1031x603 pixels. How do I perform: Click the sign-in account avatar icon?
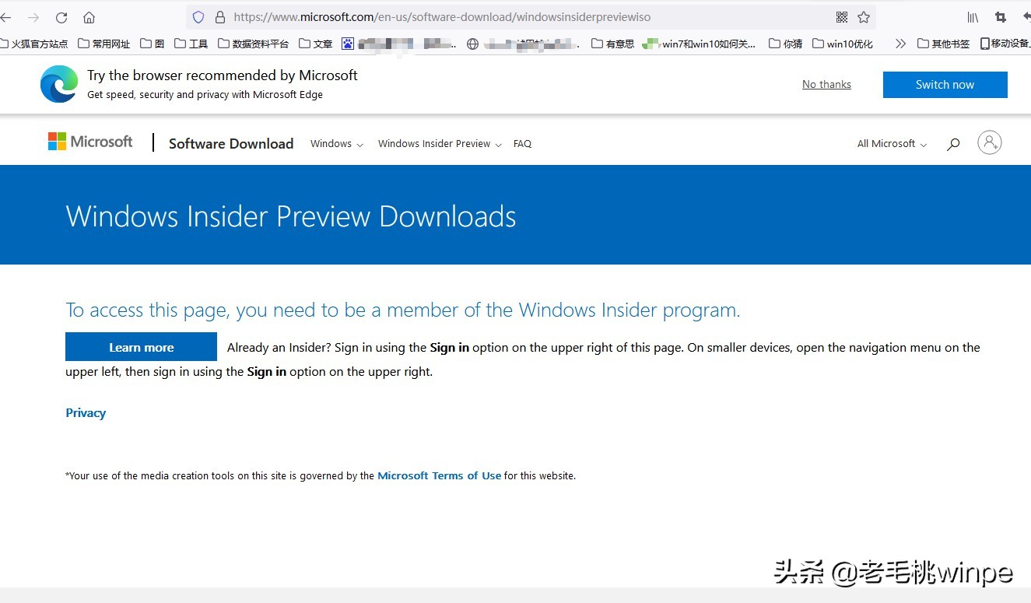click(990, 142)
